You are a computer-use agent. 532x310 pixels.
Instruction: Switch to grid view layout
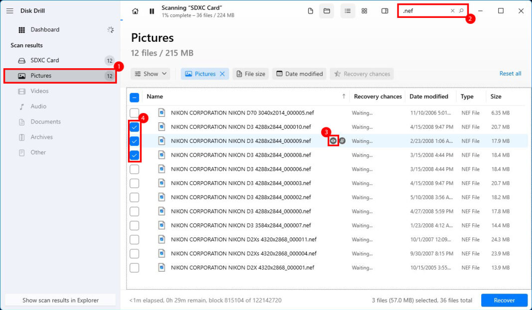click(364, 10)
